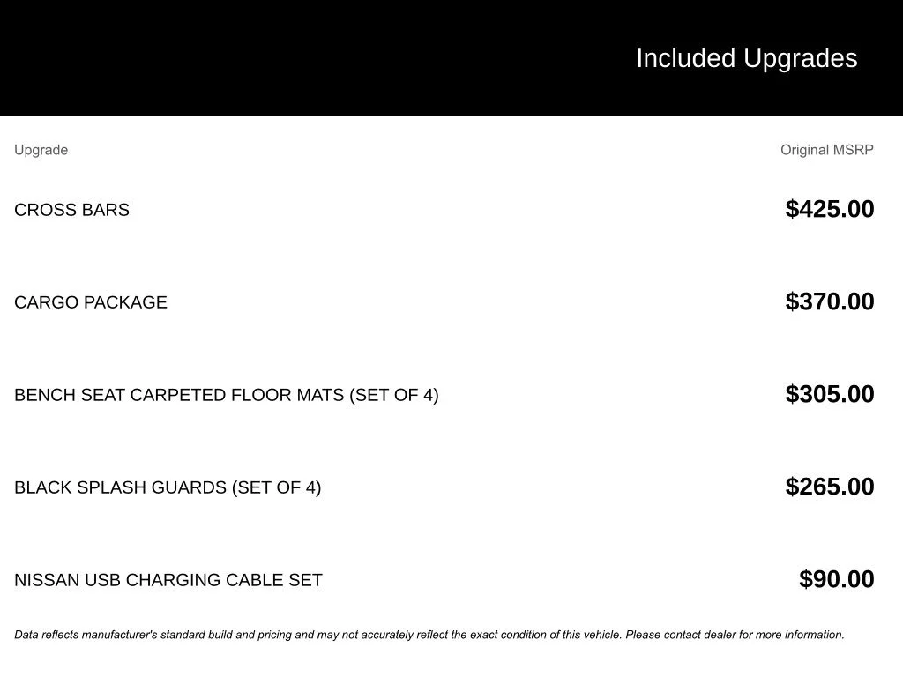The image size is (903, 677).
Task: Select the Original MSRP column header
Action: click(826, 150)
